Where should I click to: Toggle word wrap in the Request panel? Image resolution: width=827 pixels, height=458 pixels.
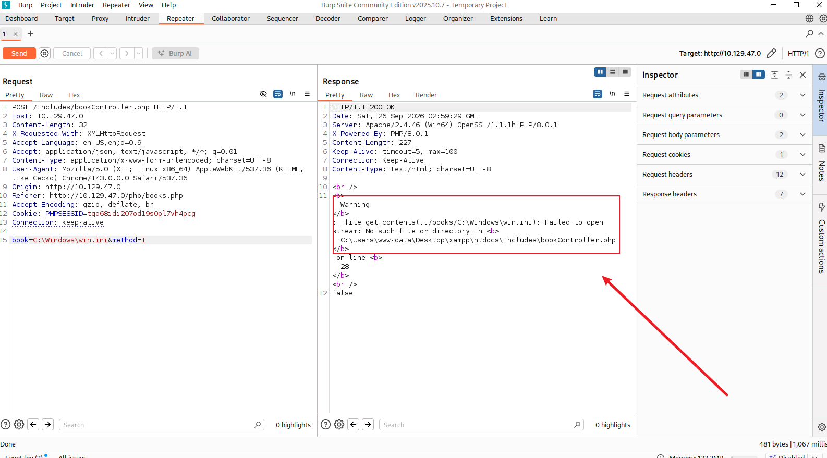point(278,94)
